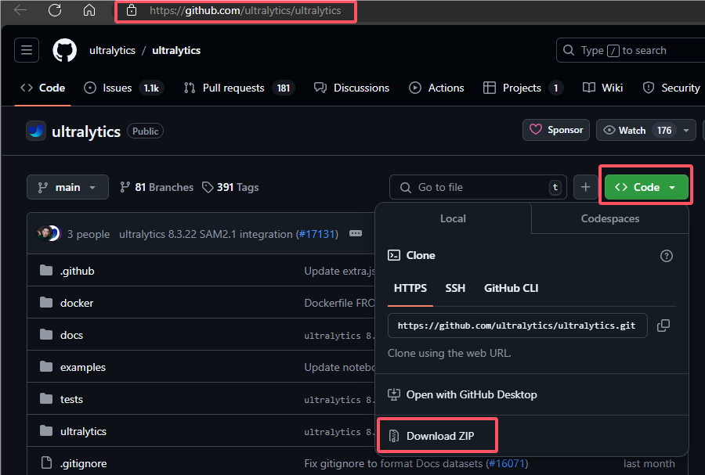Click the ultralytics owner breadcrumb link
This screenshot has width=705, height=475.
tap(112, 50)
